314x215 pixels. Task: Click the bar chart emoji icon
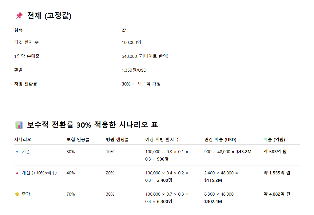click(x=19, y=125)
